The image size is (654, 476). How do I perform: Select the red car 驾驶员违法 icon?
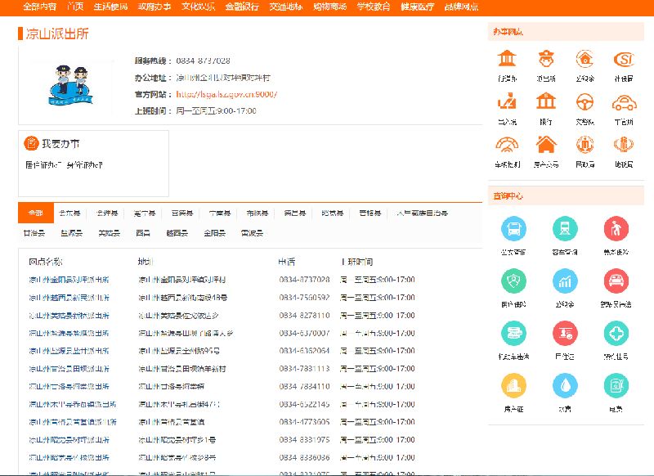[616, 281]
